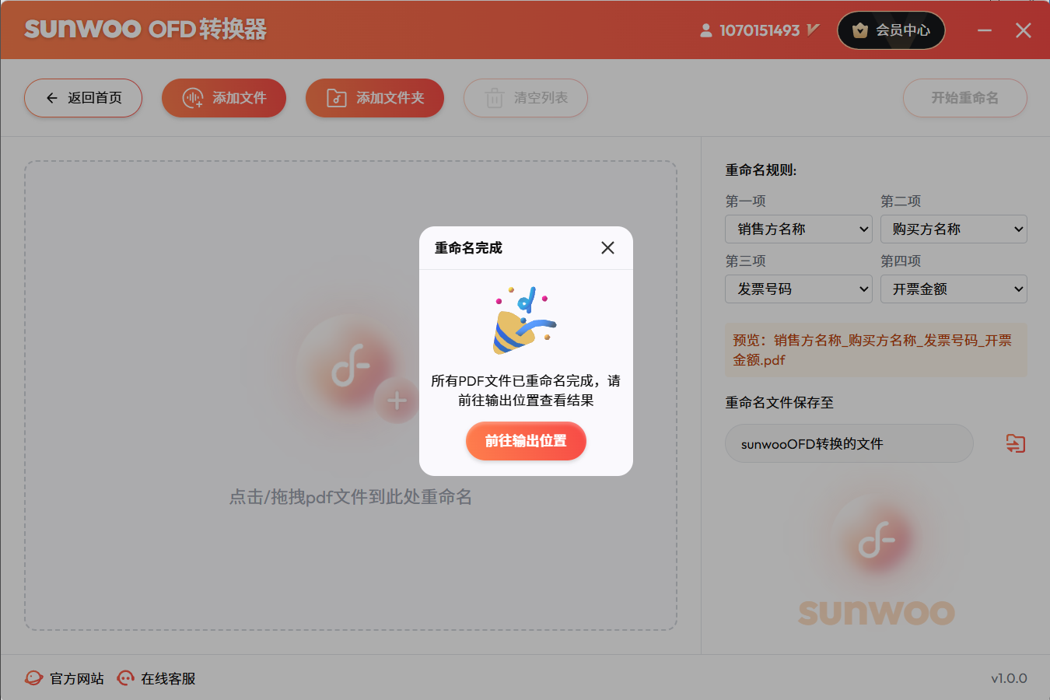
Task: Click the back arrow in 返回首页
Action: point(52,98)
